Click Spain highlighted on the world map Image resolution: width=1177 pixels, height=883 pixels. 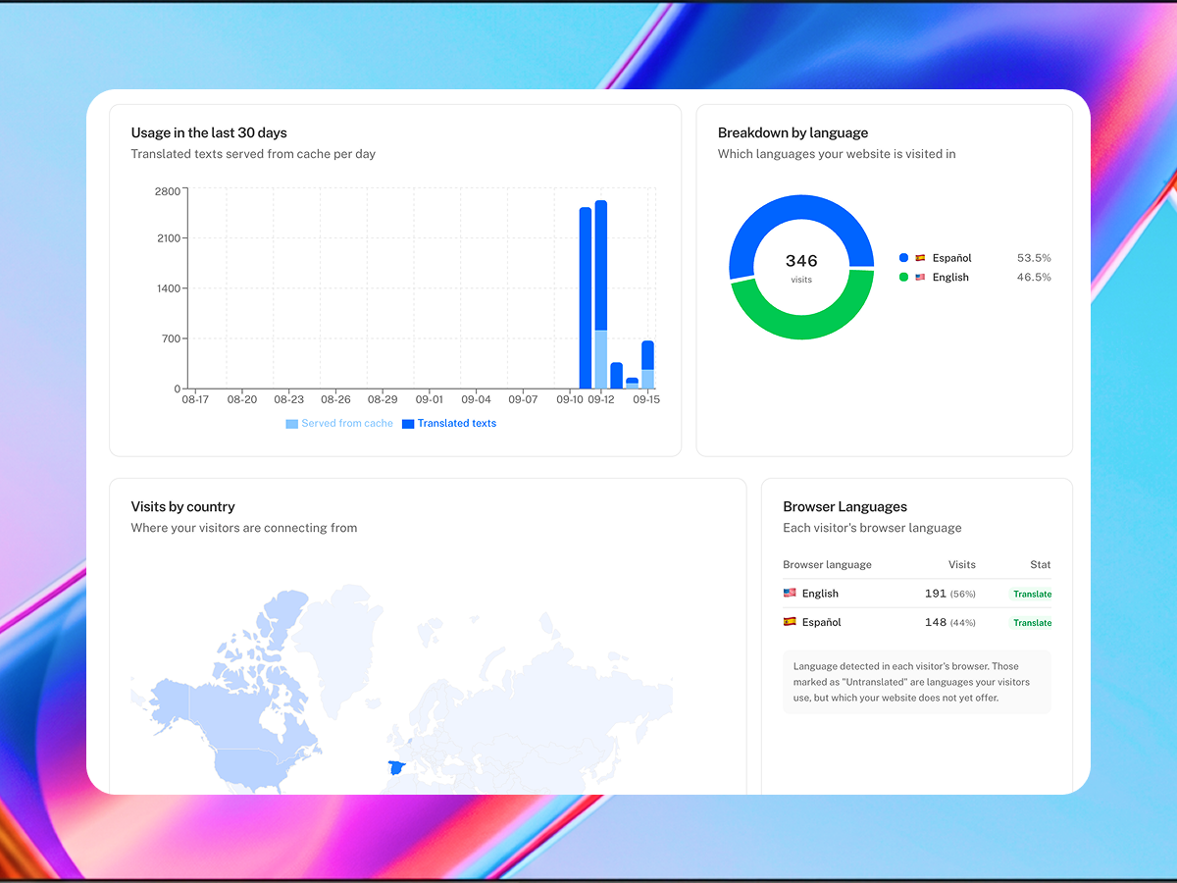coord(396,767)
